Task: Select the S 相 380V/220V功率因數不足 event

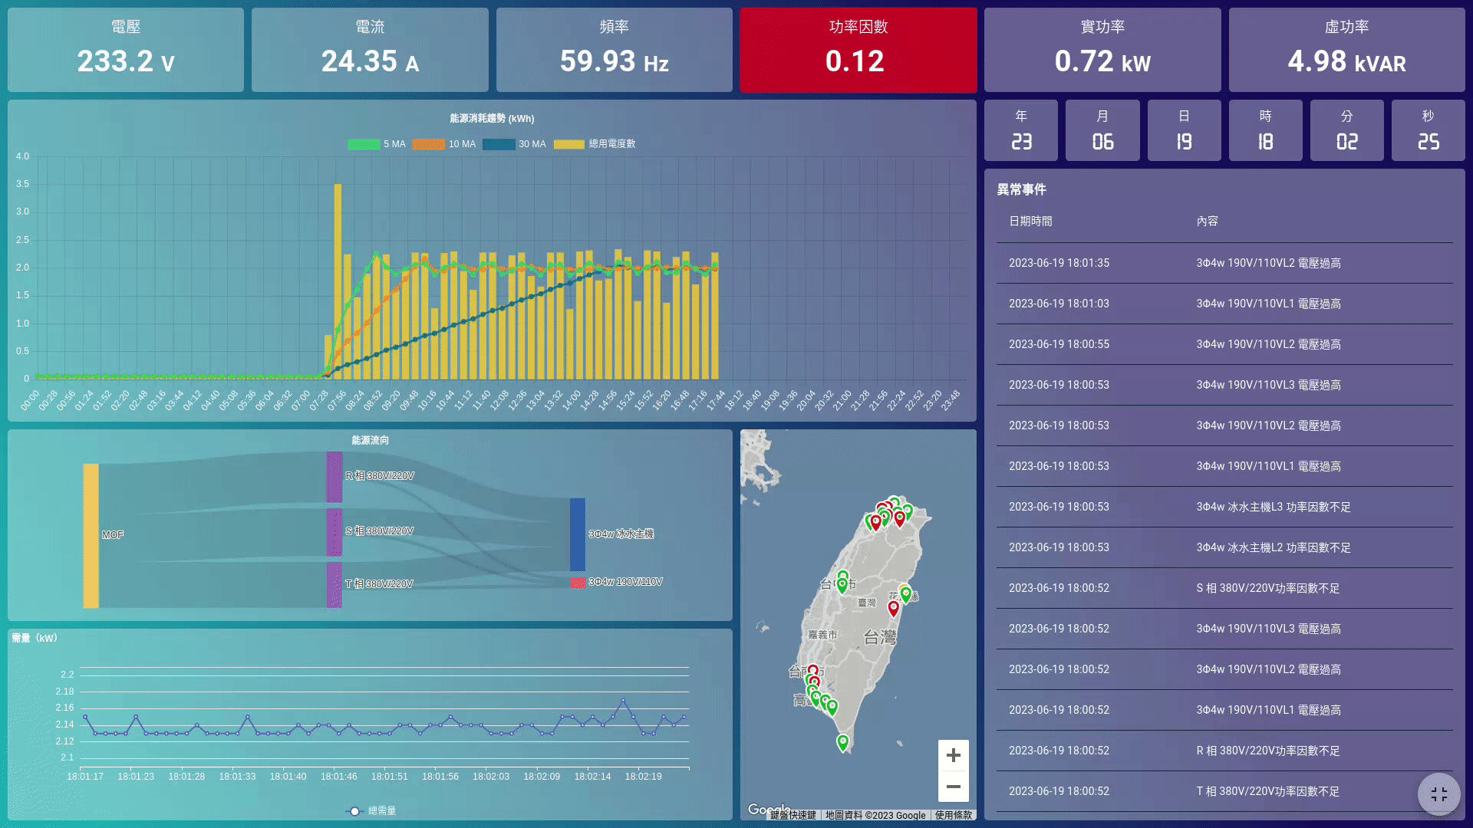Action: [x=1224, y=588]
